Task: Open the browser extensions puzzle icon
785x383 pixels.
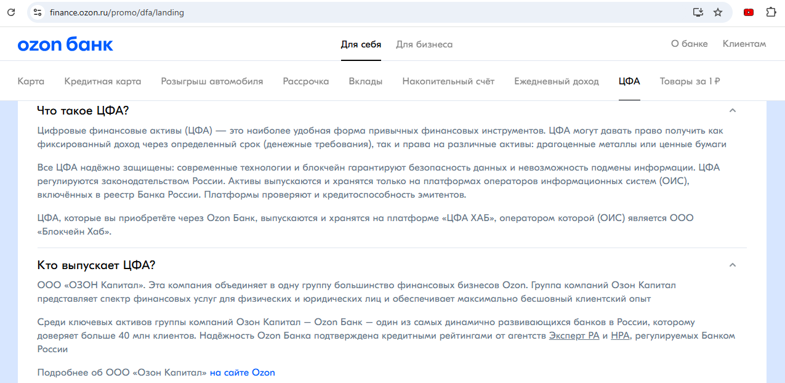Action: (770, 12)
